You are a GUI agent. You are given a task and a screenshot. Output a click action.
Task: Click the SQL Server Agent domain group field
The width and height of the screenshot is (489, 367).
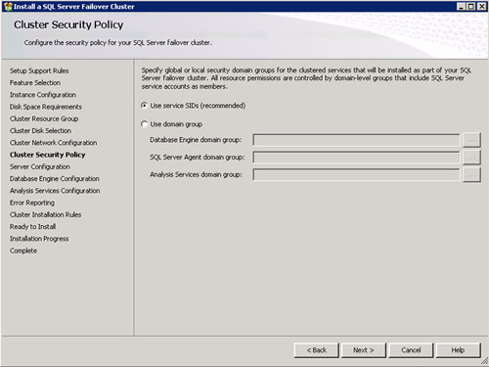click(356, 158)
